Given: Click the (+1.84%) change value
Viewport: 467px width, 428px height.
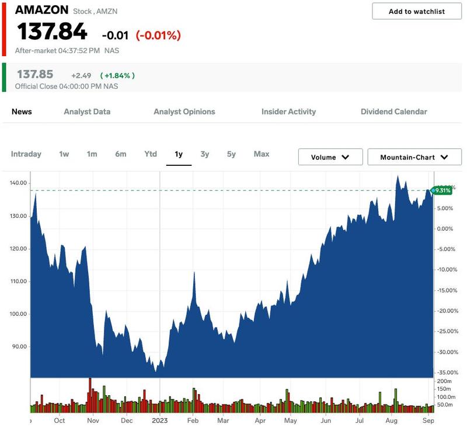Looking at the screenshot, I should pyautogui.click(x=117, y=76).
